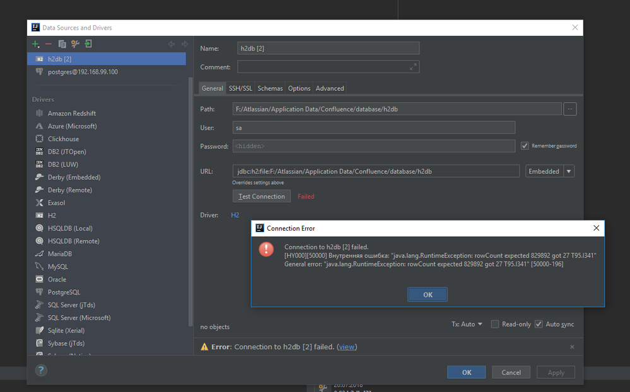Screen dimensions: 630x392
Task: Switch to the Advanced tab
Action: pos(329,88)
